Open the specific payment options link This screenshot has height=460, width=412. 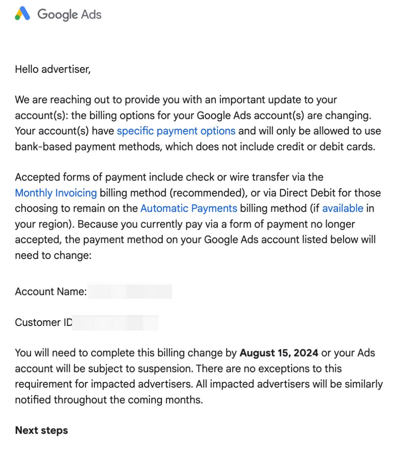[176, 131]
